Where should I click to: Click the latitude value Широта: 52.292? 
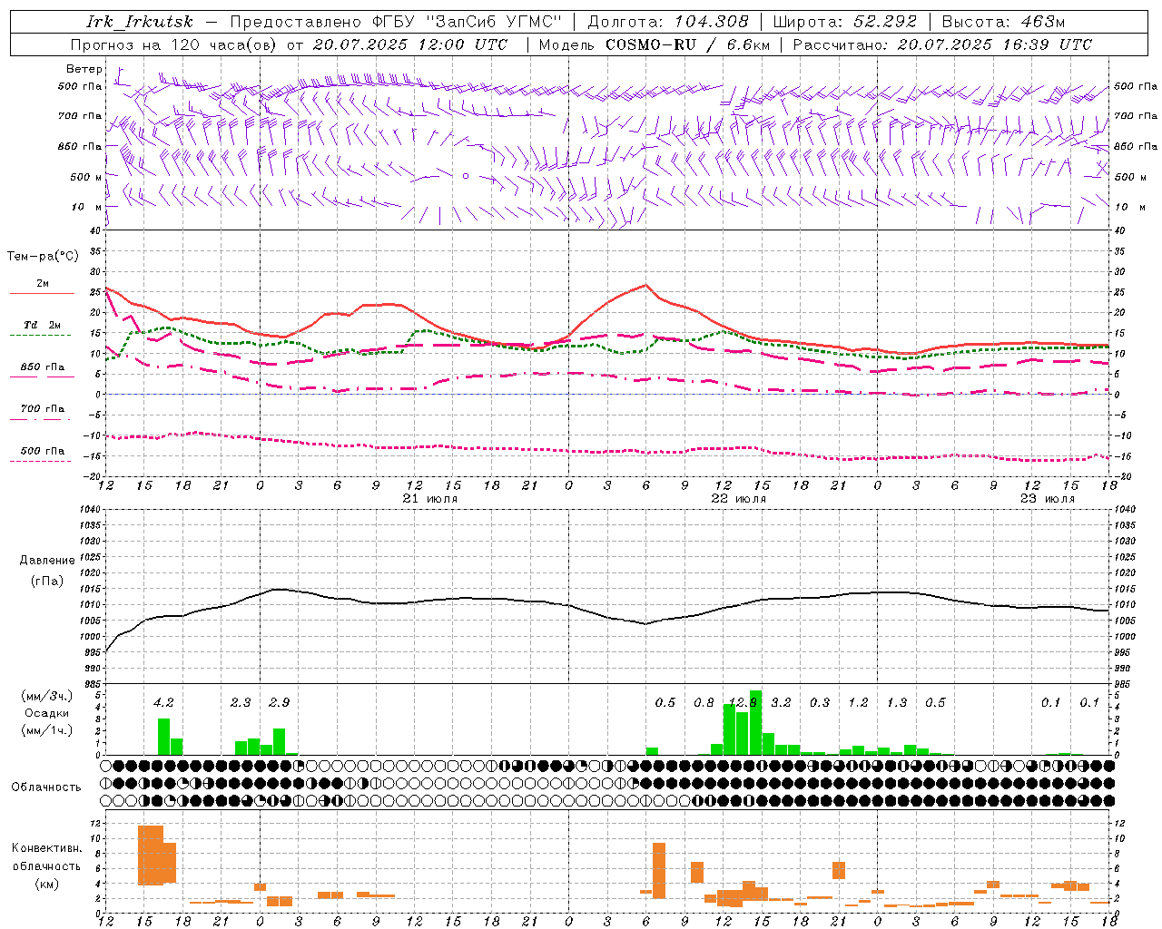point(845,22)
